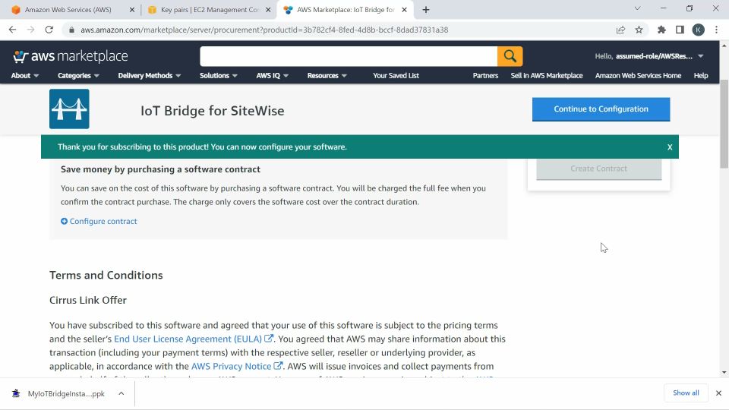The width and height of the screenshot is (729, 410).
Task: Switch to the Amazon Web Services (AWS) tab
Action: coord(68,10)
